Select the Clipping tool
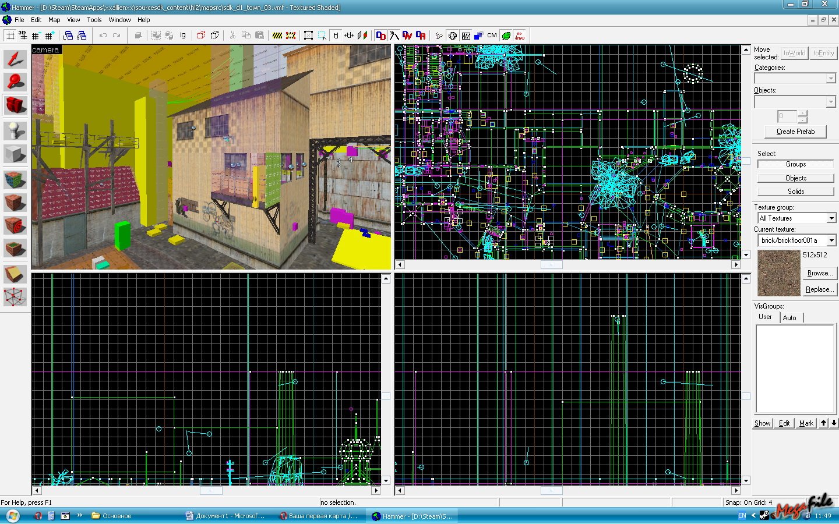Screen dimensions: 839x524 [15, 274]
